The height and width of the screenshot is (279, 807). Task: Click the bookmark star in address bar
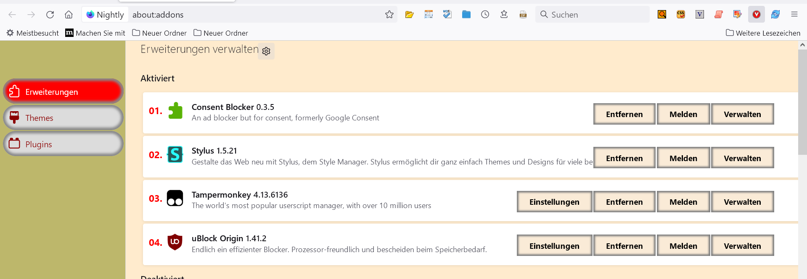389,15
